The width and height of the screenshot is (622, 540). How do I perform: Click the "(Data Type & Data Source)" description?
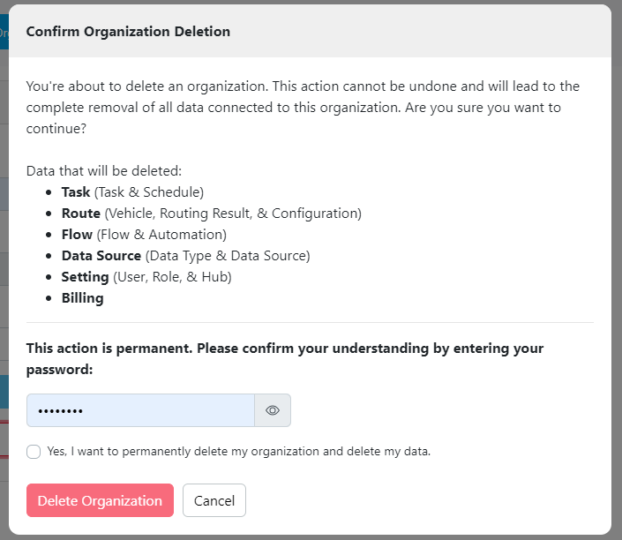(228, 255)
